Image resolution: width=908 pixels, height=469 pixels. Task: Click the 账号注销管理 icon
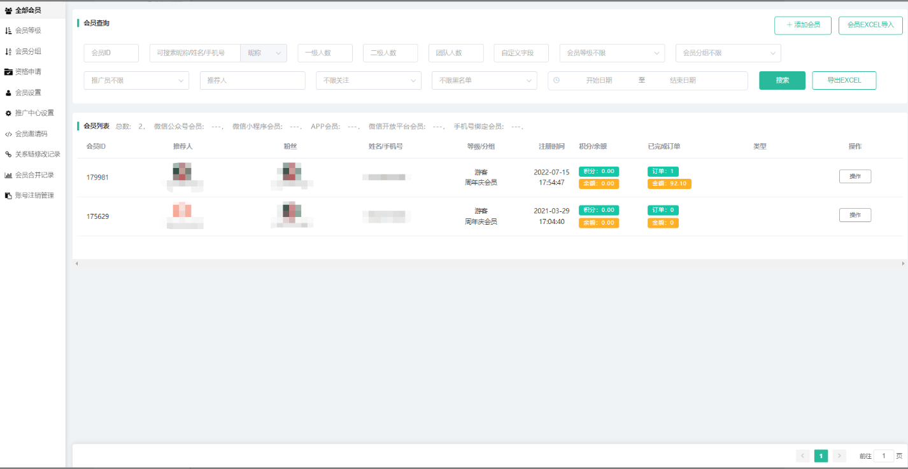(8, 195)
